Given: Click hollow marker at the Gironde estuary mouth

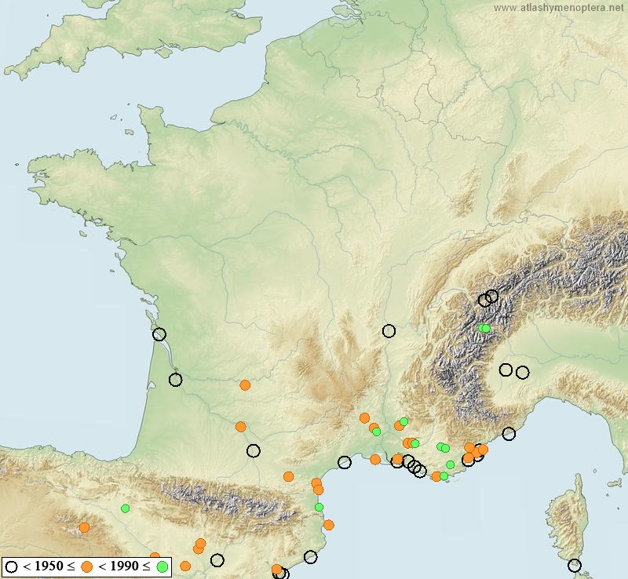Looking at the screenshot, I should click(x=159, y=334).
